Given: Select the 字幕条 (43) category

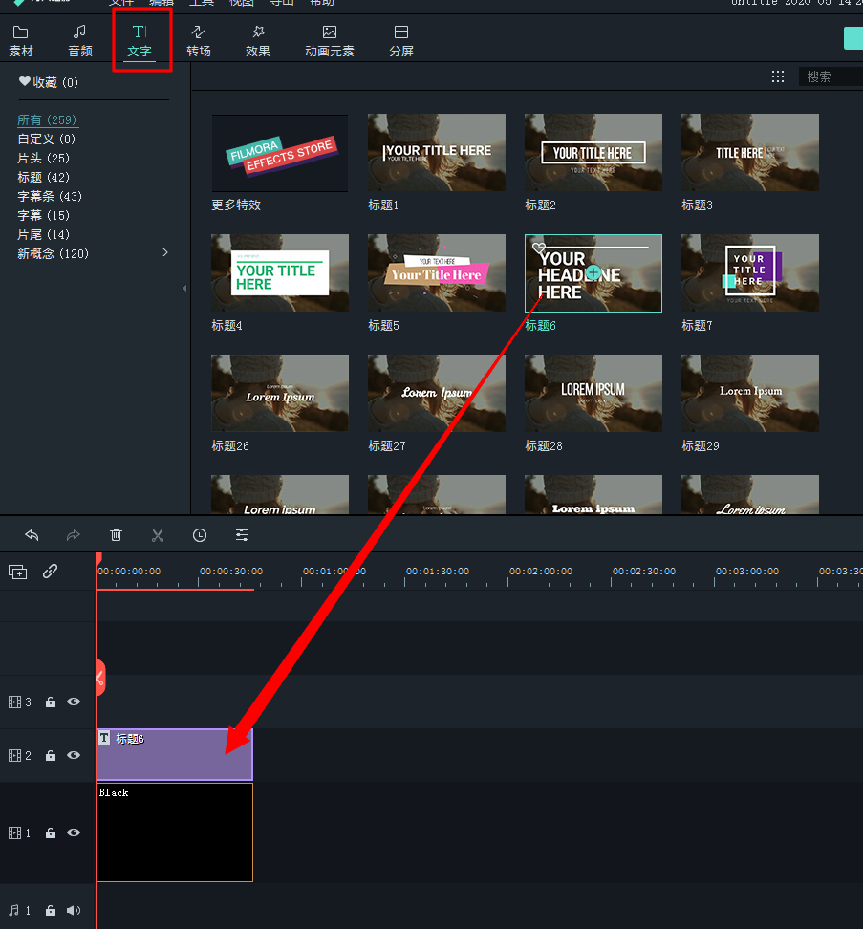Looking at the screenshot, I should (50, 197).
